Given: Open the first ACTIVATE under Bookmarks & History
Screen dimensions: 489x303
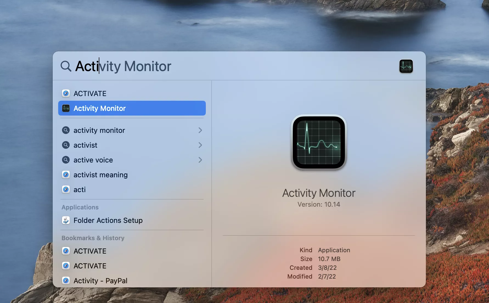Looking at the screenshot, I should tap(90, 251).
